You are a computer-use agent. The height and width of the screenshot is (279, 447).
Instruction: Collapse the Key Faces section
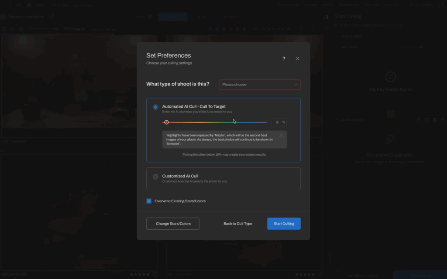coord(337,47)
